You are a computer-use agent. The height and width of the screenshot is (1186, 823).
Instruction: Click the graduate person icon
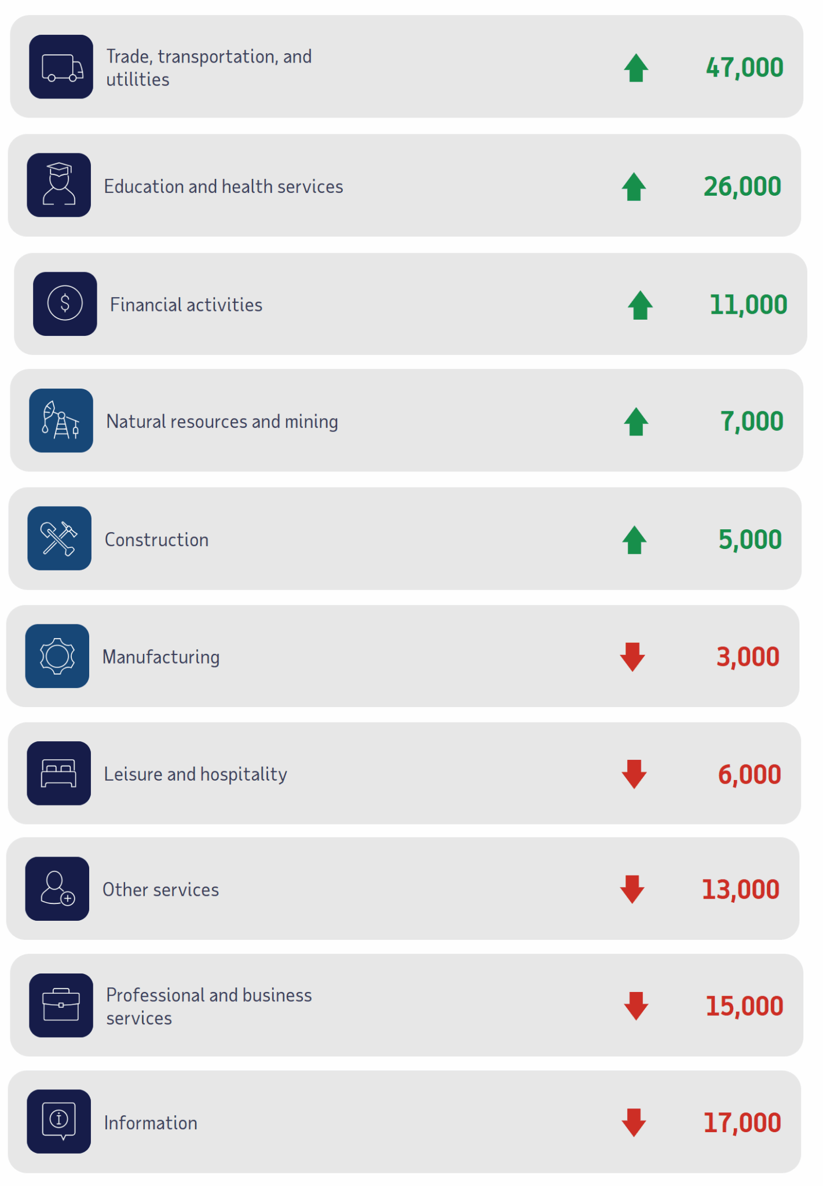(x=59, y=185)
